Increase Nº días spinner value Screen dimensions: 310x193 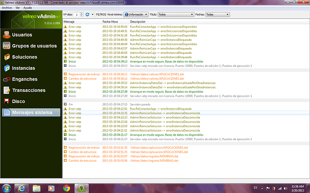(x=82, y=13)
